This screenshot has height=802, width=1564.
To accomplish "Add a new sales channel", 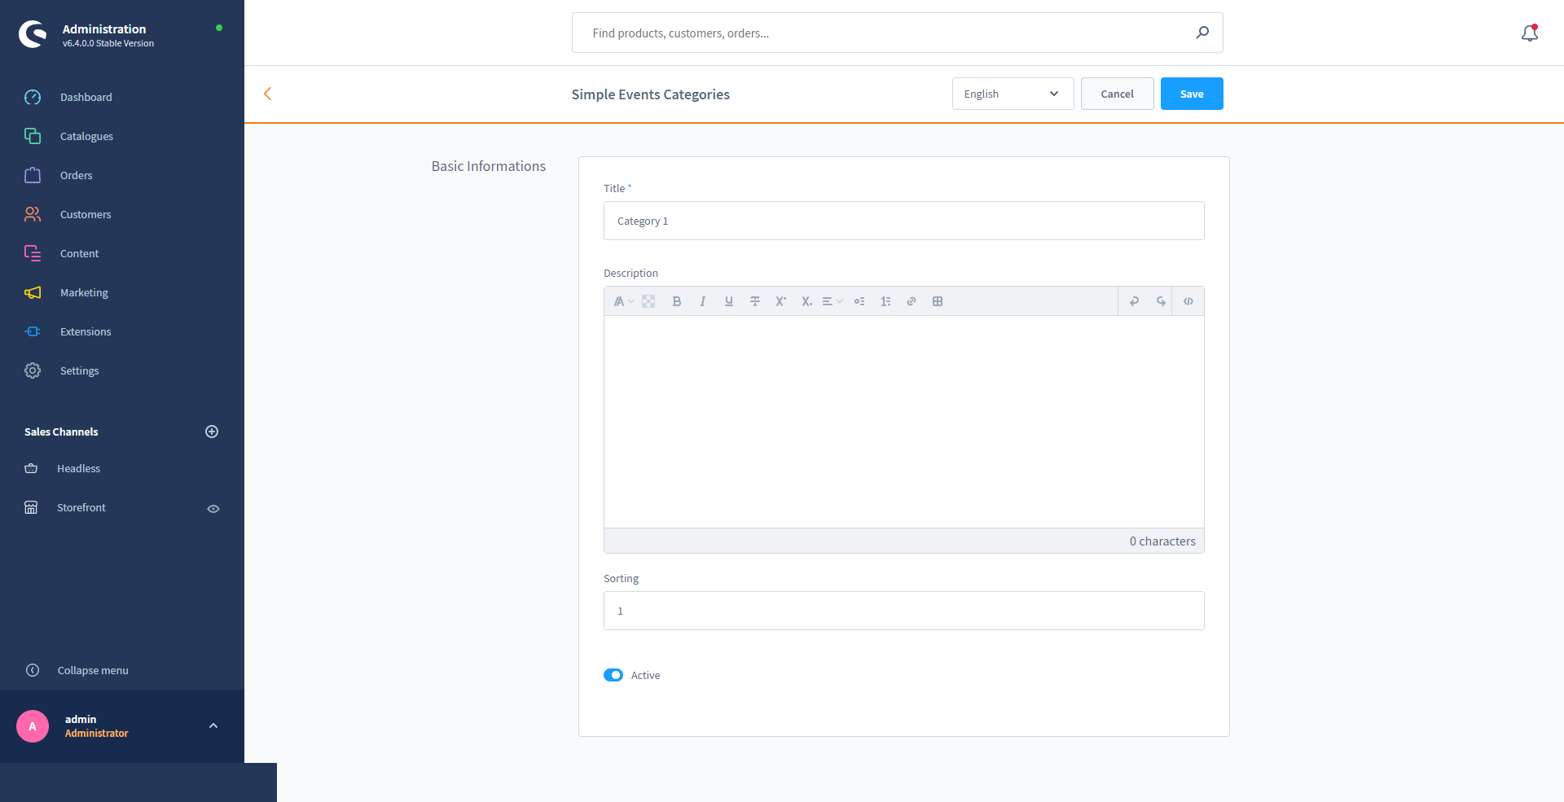I will click(x=212, y=432).
